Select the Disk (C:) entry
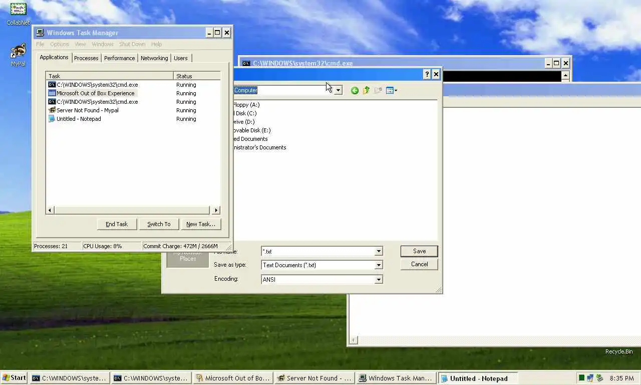 [245, 113]
